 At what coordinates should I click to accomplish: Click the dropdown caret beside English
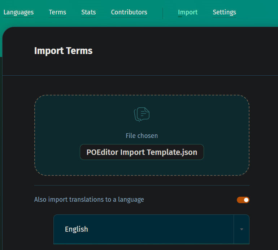point(242,229)
